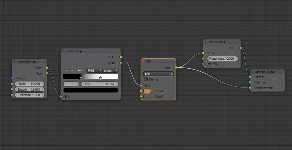The height and width of the screenshot is (150, 292).
Task: Click Material Output Surface socket
Action: 250,77
